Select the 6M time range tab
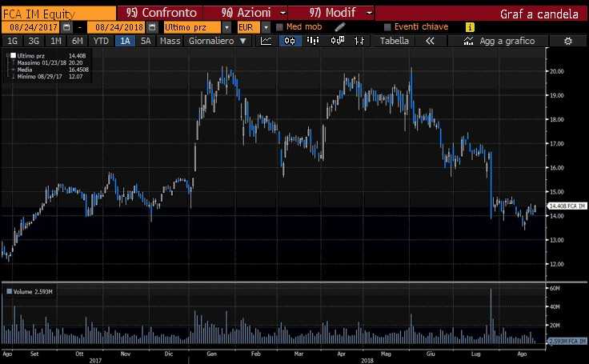Viewport: 589px width, 364px height. [78, 41]
